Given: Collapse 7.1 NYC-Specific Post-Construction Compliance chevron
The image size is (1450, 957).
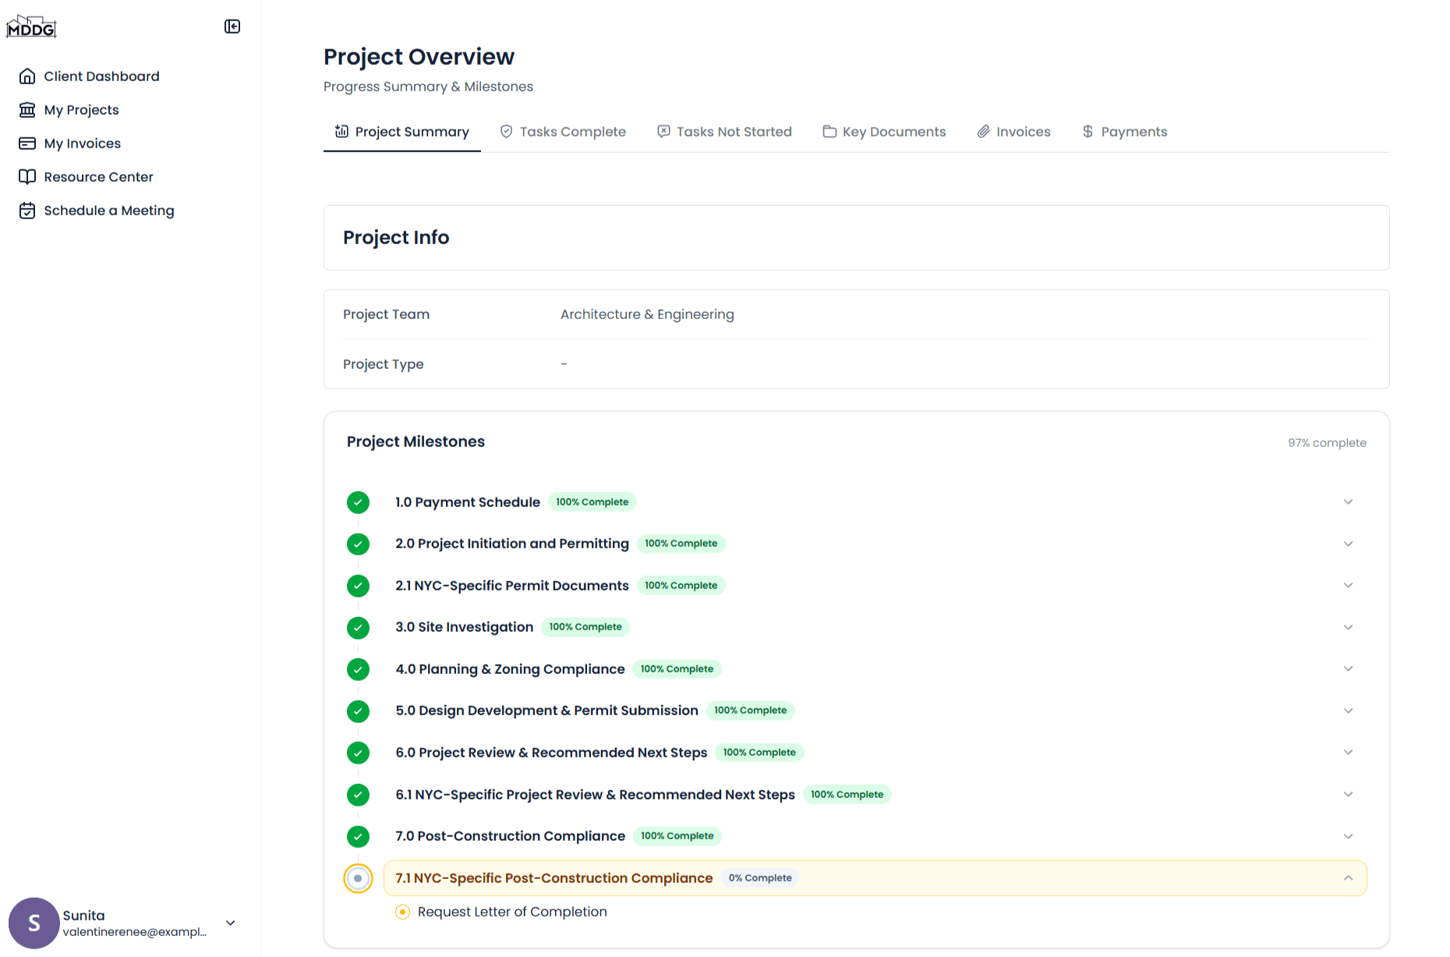Looking at the screenshot, I should 1348,878.
